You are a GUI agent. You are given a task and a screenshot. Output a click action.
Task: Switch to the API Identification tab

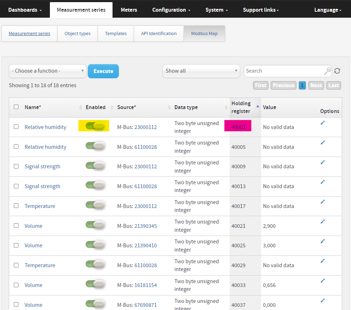coord(159,34)
